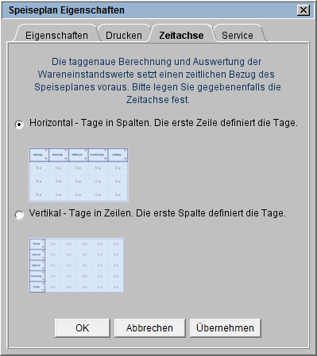Click the bottom day row header in vertical preview
The width and height of the screenshot is (317, 356).
[37, 287]
